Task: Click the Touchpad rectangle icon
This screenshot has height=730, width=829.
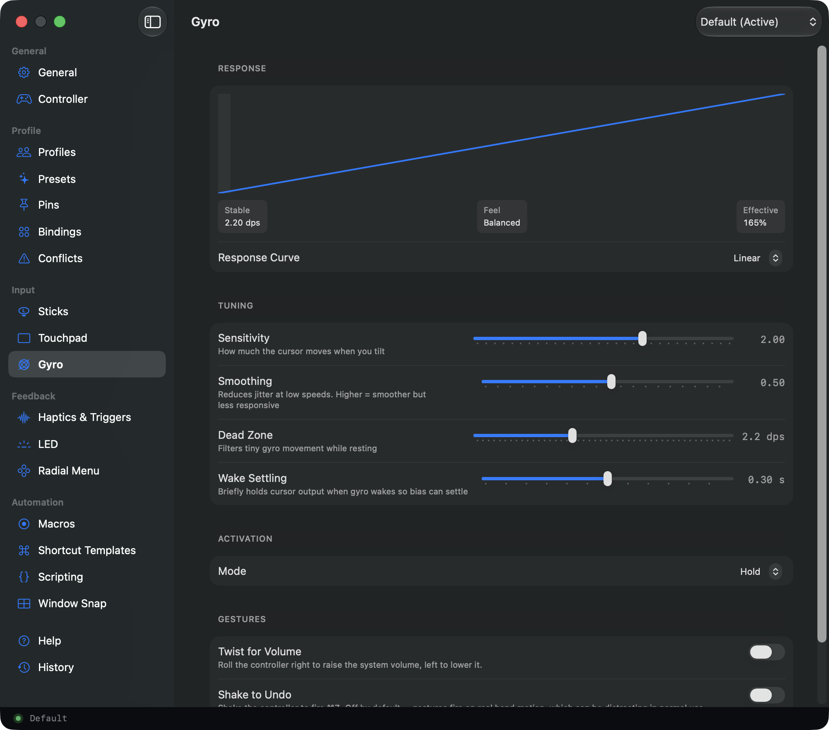Action: (x=24, y=338)
